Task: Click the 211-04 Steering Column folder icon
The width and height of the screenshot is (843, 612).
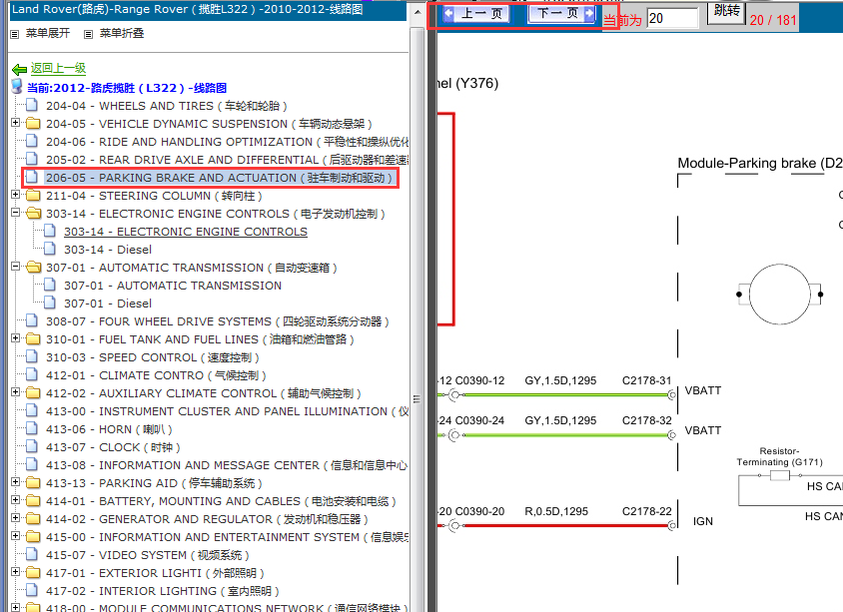Action: pyautogui.click(x=33, y=195)
